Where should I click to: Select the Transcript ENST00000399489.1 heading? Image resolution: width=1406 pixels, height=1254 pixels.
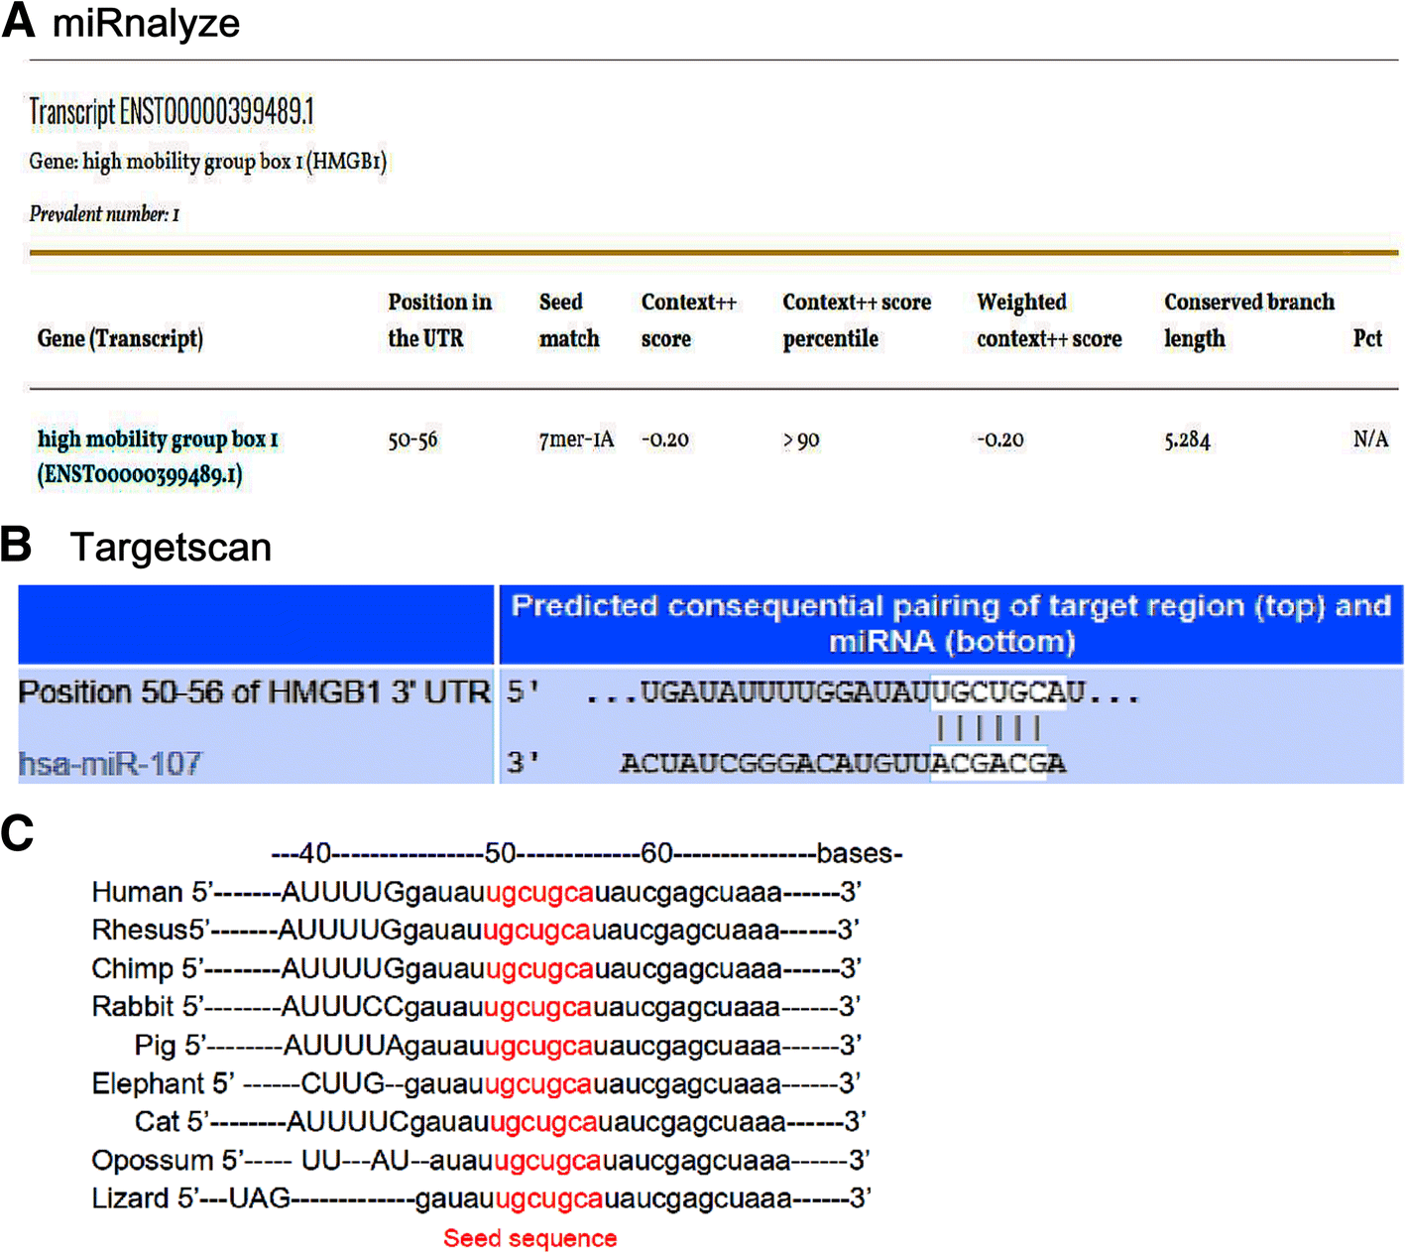172,112
